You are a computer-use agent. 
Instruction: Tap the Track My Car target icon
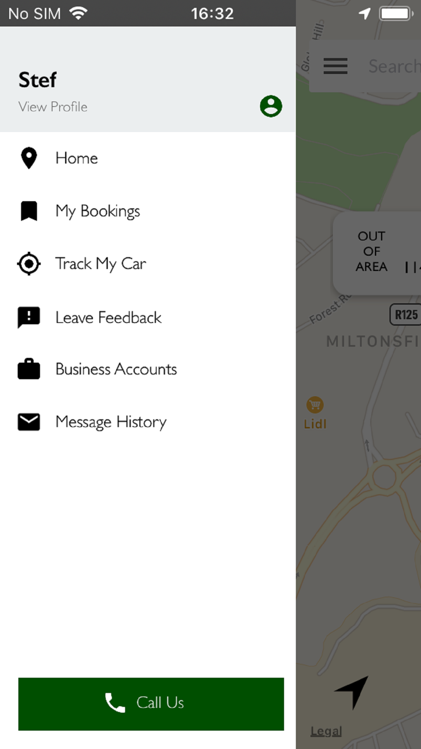29,264
